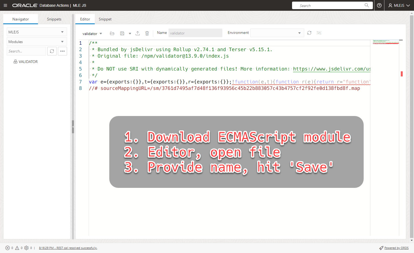Open the REST call resolved successfully message
414x253 pixels.
[68, 248]
